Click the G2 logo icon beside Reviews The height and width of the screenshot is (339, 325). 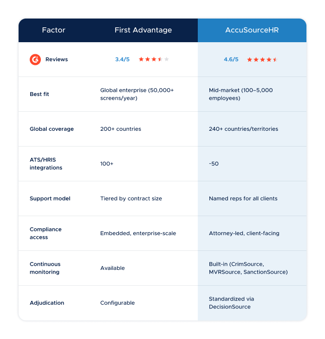[x=35, y=59]
